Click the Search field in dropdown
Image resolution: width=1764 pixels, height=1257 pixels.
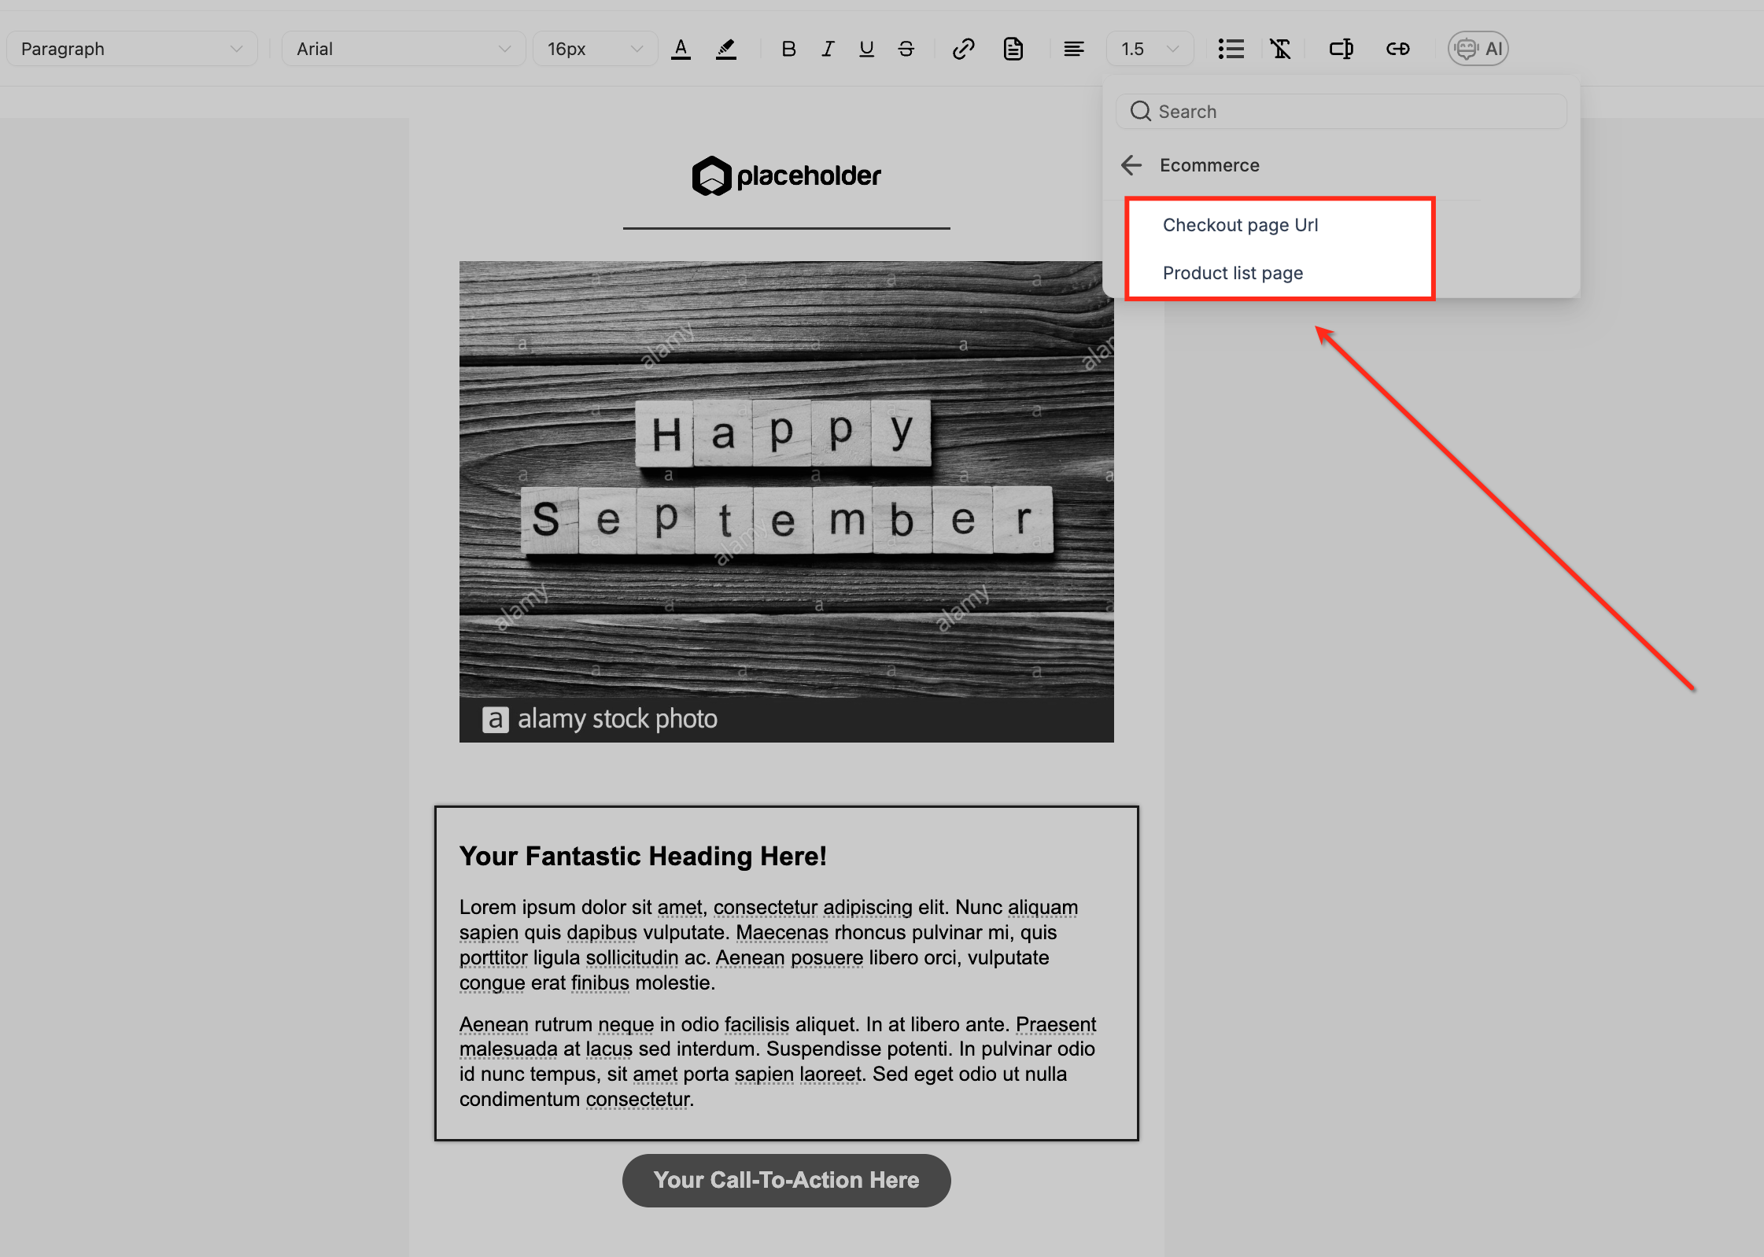click(x=1341, y=112)
